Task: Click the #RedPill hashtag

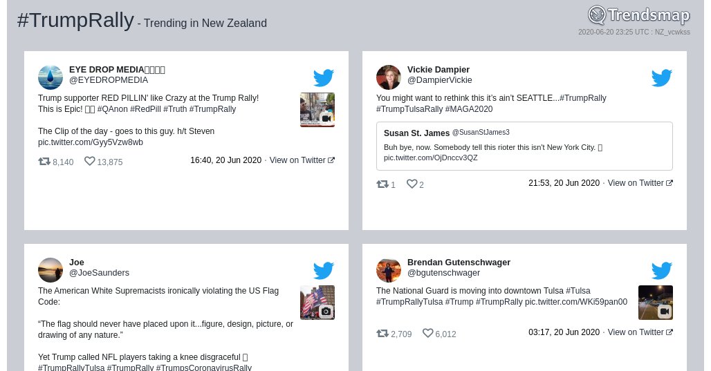Action: coord(145,109)
